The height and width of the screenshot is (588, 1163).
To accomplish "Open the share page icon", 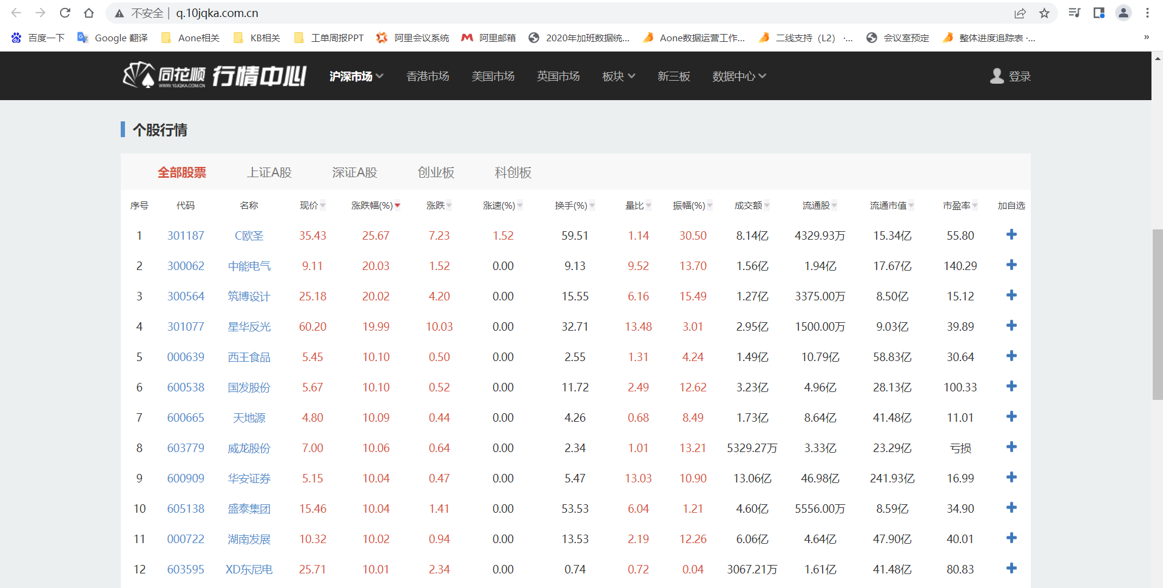I will [x=1020, y=13].
